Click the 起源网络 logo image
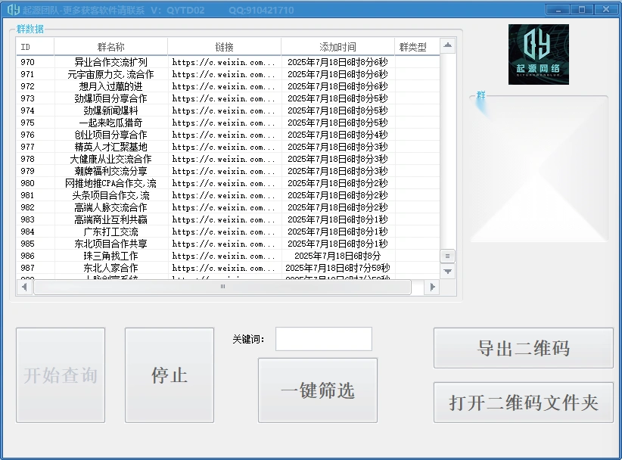Screen dimensions: 622x460 pos(538,54)
